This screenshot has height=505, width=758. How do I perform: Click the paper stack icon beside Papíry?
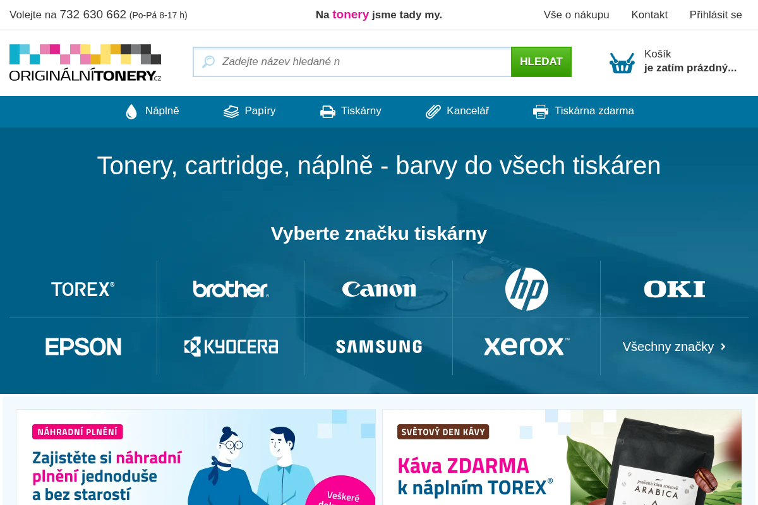[231, 112]
